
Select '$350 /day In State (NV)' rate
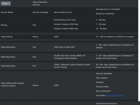(64, 47)
